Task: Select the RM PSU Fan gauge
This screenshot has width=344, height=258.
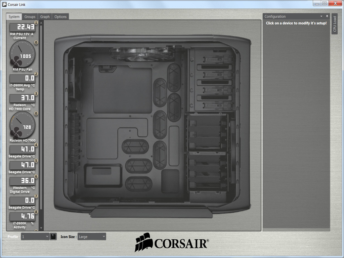Action: [22, 54]
